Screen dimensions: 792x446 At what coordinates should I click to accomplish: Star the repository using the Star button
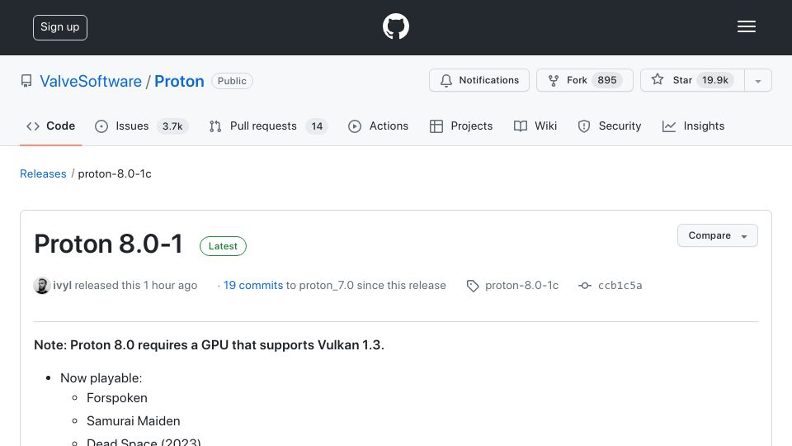point(692,80)
